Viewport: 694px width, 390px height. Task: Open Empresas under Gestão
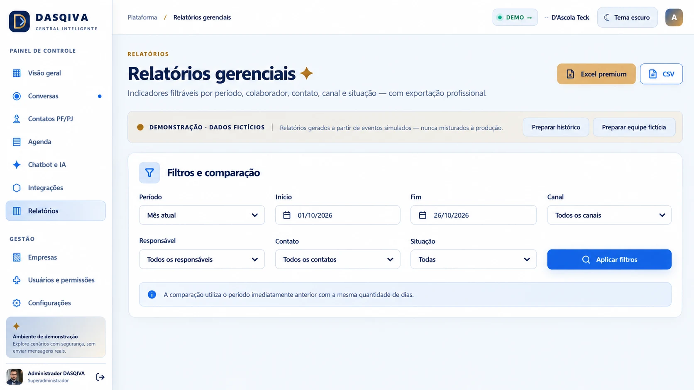coord(56,257)
